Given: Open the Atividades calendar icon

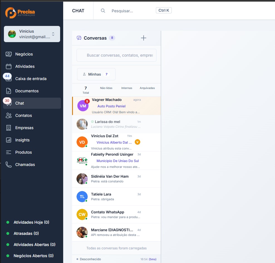Looking at the screenshot, I should coord(9,66).
